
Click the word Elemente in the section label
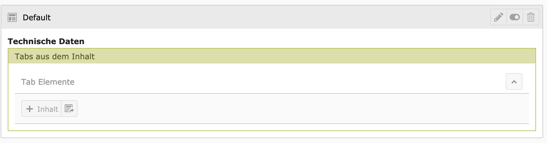click(56, 82)
